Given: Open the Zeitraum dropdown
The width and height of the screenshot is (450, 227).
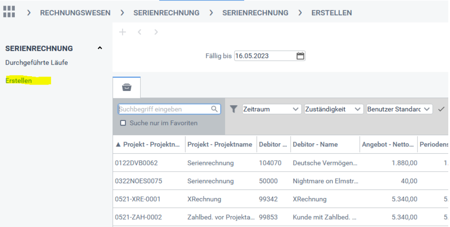Looking at the screenshot, I should 271,109.
